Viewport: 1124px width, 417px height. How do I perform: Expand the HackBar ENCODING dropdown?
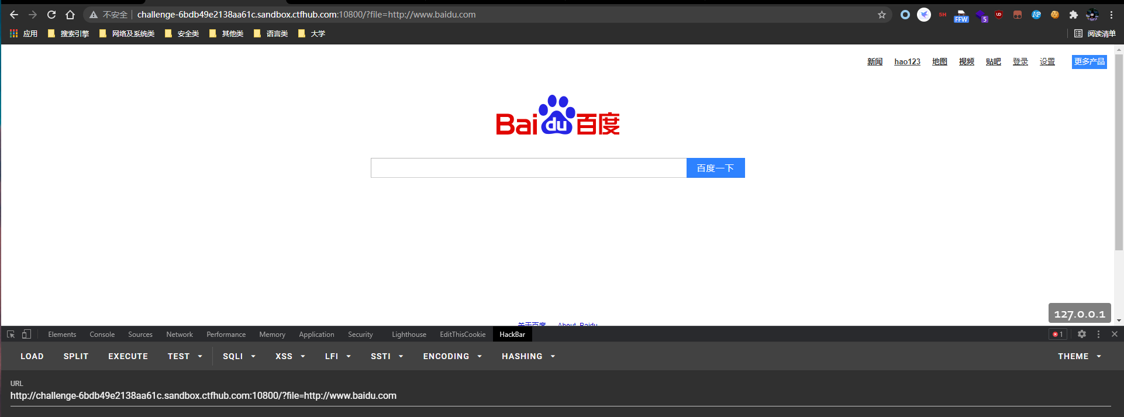(453, 356)
